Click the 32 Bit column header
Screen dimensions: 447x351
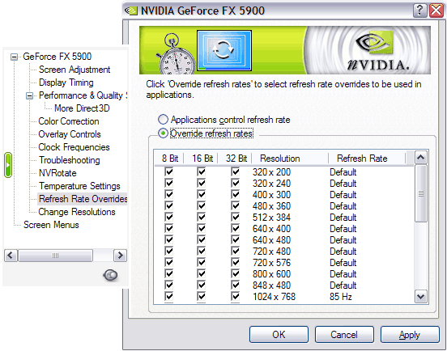[235, 159]
